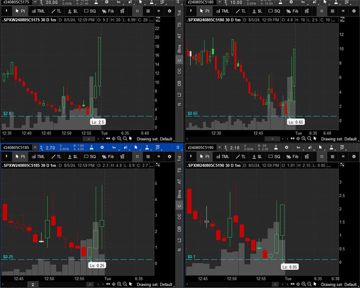Open the candlestick chart-style icon in the C5185 header
The image size is (360, 288).
click(125, 147)
